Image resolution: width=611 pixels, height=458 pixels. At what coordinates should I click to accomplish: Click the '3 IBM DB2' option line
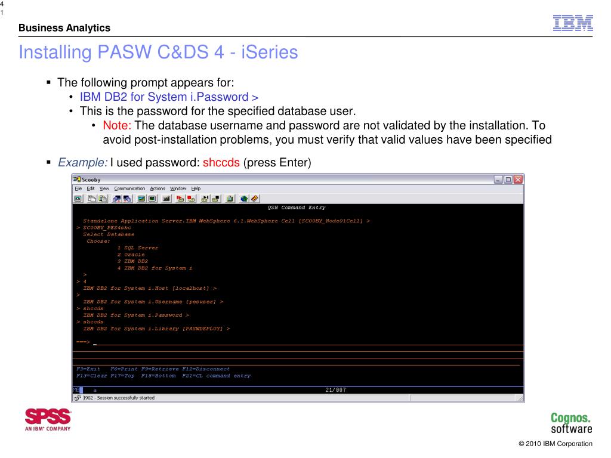coord(133,261)
